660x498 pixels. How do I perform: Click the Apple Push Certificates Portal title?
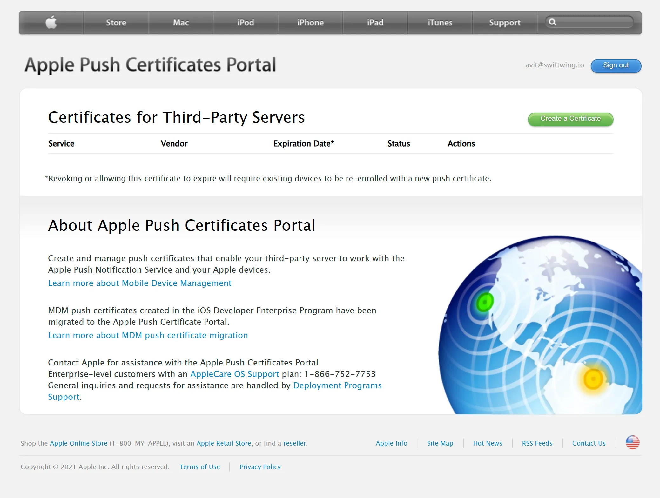(150, 65)
